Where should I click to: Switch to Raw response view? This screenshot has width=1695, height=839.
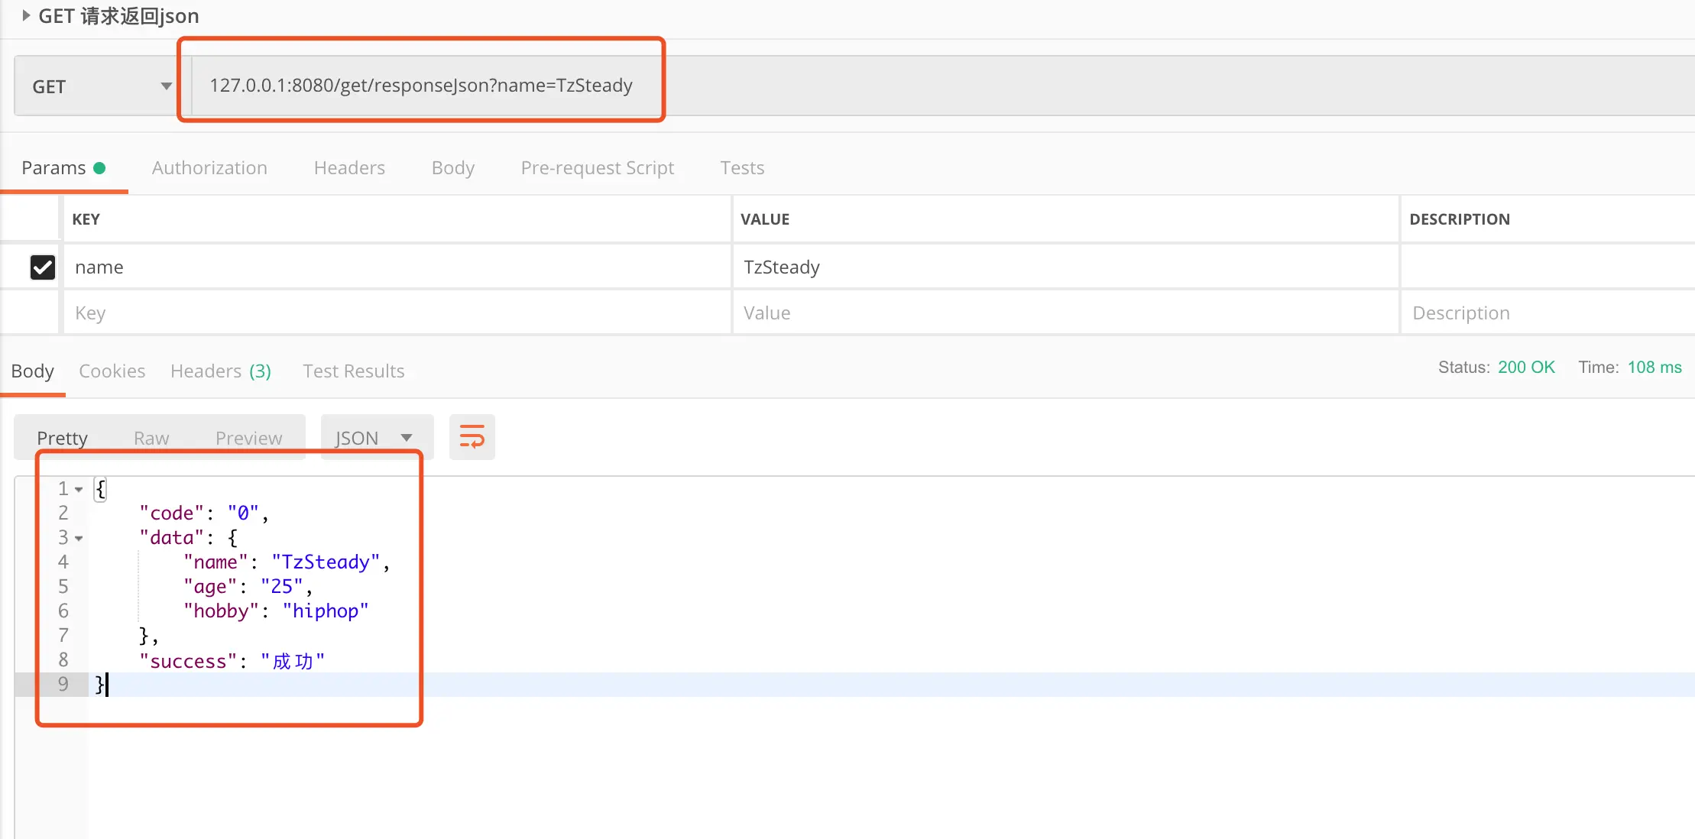tap(151, 438)
